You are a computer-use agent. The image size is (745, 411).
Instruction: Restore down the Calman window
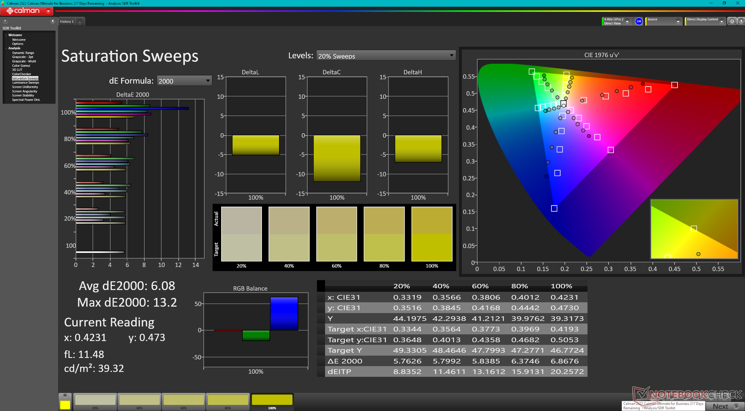[724, 3]
